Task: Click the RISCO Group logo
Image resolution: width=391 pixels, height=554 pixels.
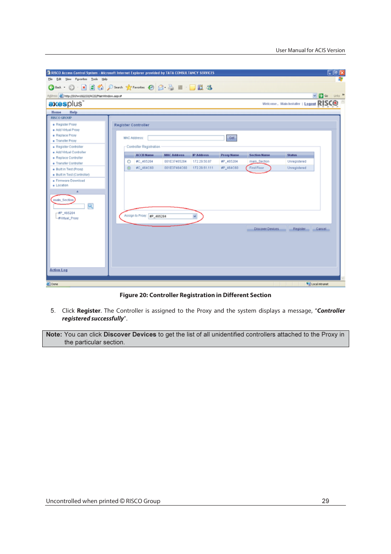Action: coord(328,103)
